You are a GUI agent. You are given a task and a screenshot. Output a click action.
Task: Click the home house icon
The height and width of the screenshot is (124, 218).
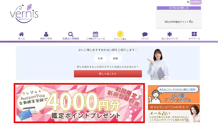pos(21,34)
